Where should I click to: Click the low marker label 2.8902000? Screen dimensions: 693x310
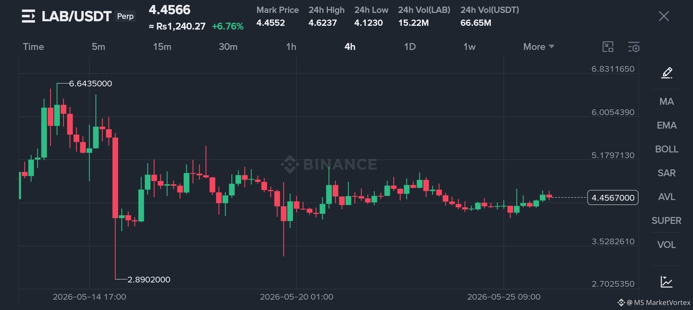tap(149, 280)
